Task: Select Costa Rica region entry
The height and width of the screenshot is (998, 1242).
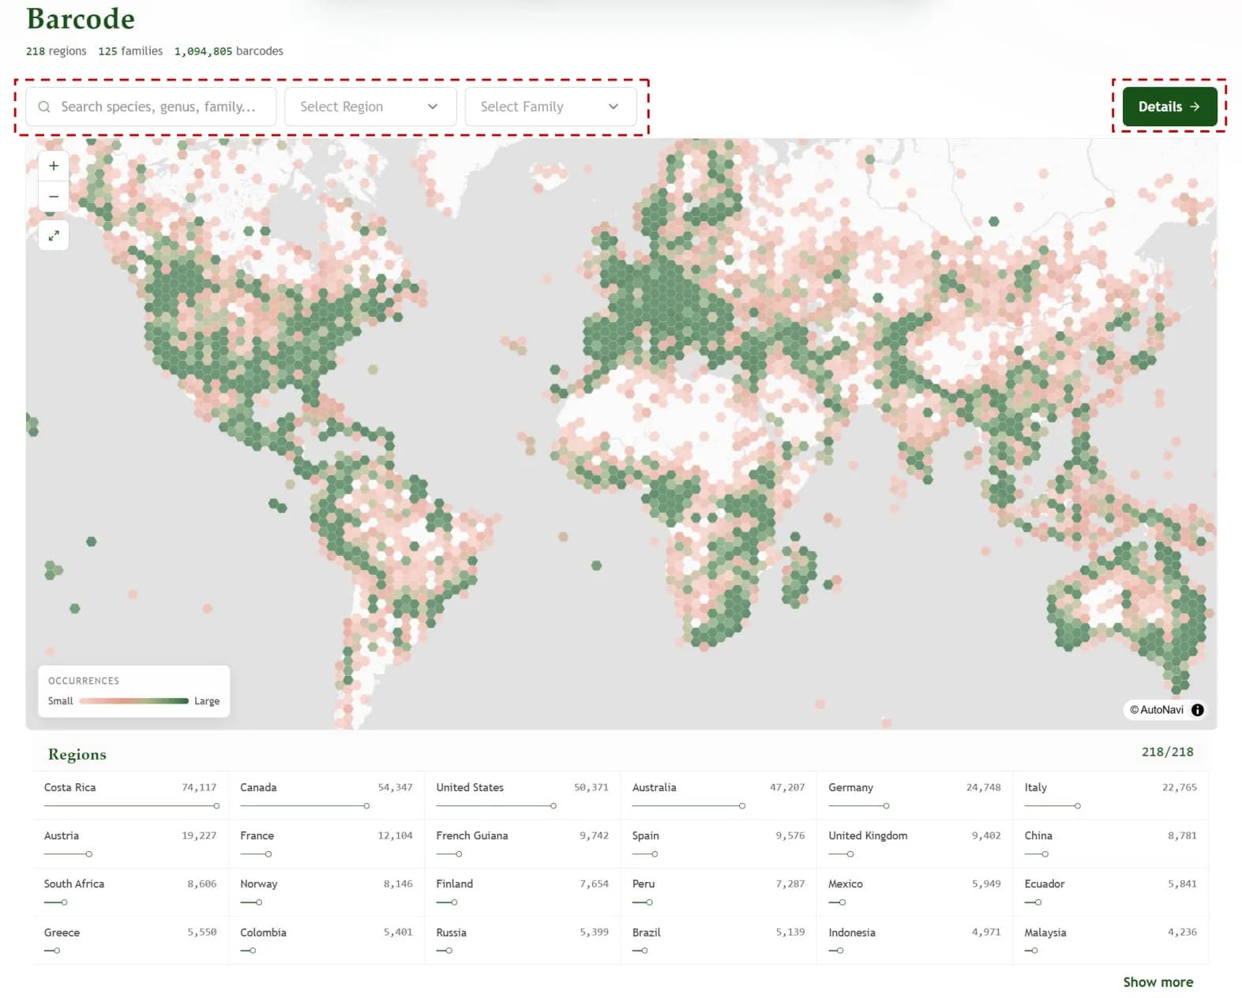Action: (x=130, y=796)
